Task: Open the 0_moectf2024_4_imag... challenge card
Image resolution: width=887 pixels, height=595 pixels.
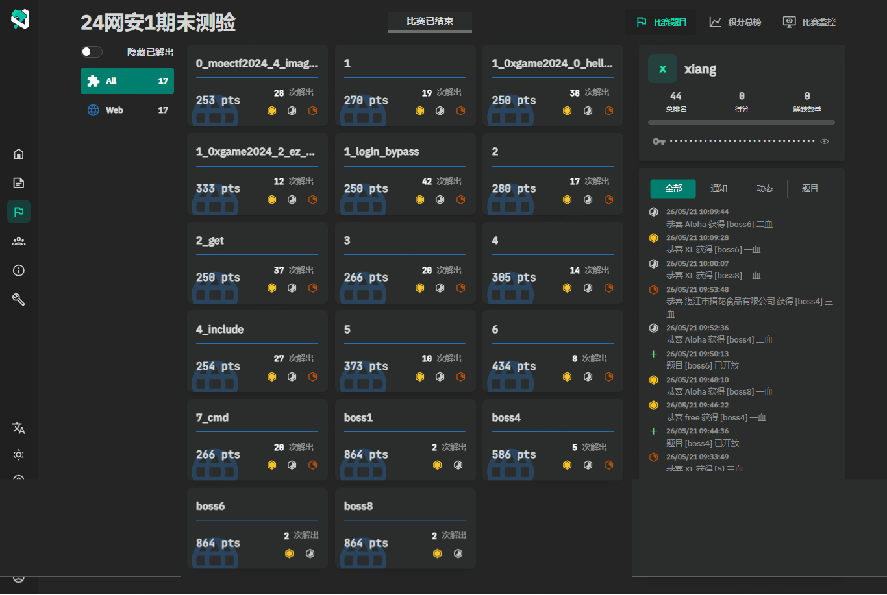Action: coord(257,85)
